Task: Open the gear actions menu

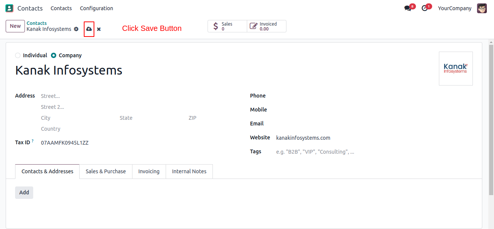Action: pyautogui.click(x=76, y=29)
